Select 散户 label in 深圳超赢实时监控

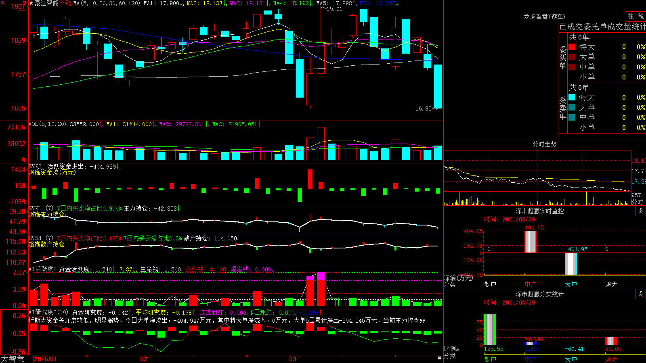coord(490,284)
